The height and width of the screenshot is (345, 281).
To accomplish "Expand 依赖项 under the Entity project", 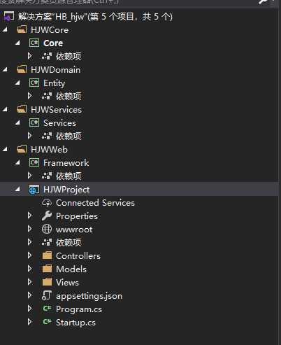I will pyautogui.click(x=29, y=96).
